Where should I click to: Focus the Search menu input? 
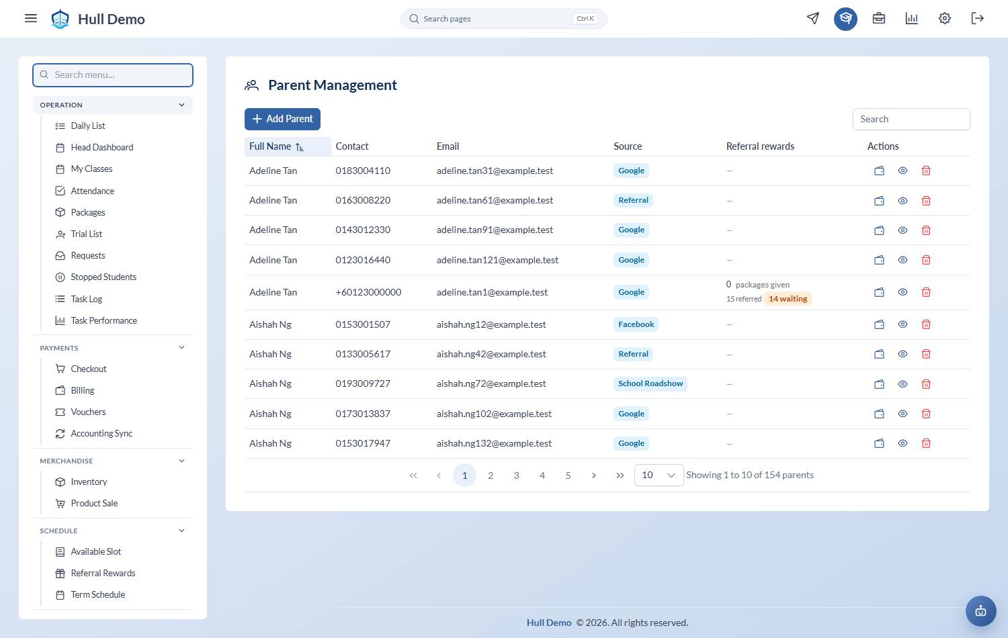113,75
